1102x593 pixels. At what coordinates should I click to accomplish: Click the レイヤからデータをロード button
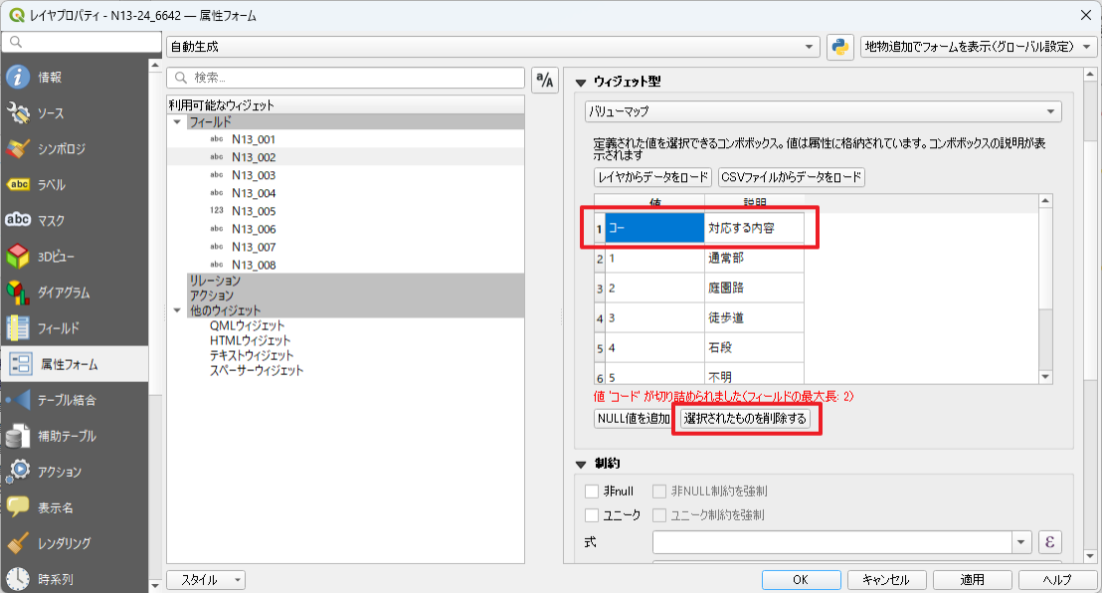[652, 177]
